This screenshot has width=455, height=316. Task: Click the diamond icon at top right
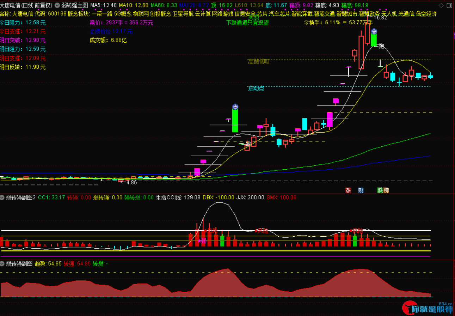[x=442, y=5]
